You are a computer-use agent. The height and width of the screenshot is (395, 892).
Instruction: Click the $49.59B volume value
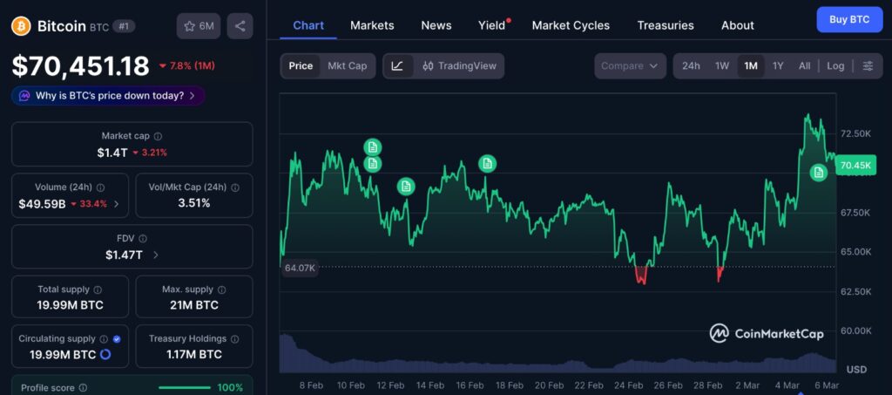coord(42,204)
